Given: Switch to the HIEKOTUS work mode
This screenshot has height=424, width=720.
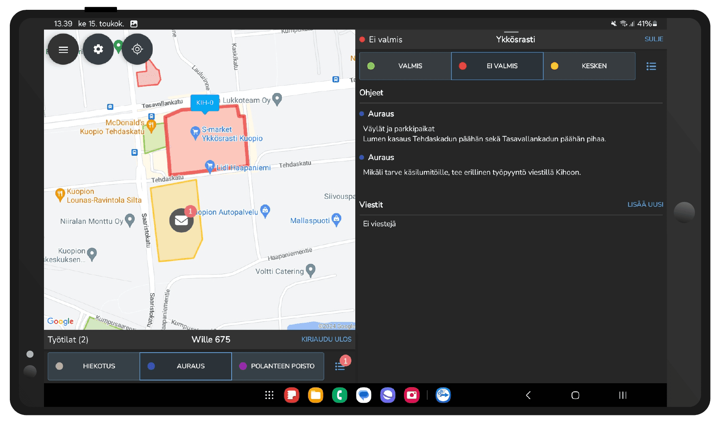Looking at the screenshot, I should pyautogui.click(x=93, y=366).
